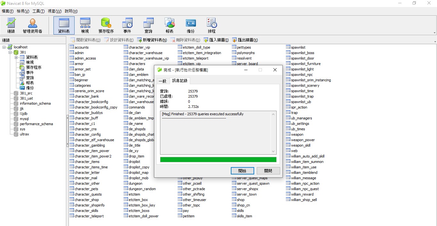The image size is (437, 226).
Task: Open the 檢視 views toolbar icon
Action: (85, 26)
